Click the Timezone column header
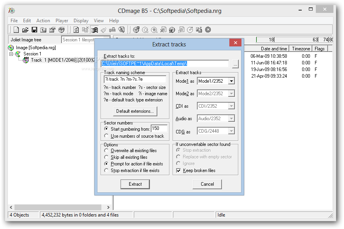Viewport: 344px width, 229px height. click(x=301, y=48)
